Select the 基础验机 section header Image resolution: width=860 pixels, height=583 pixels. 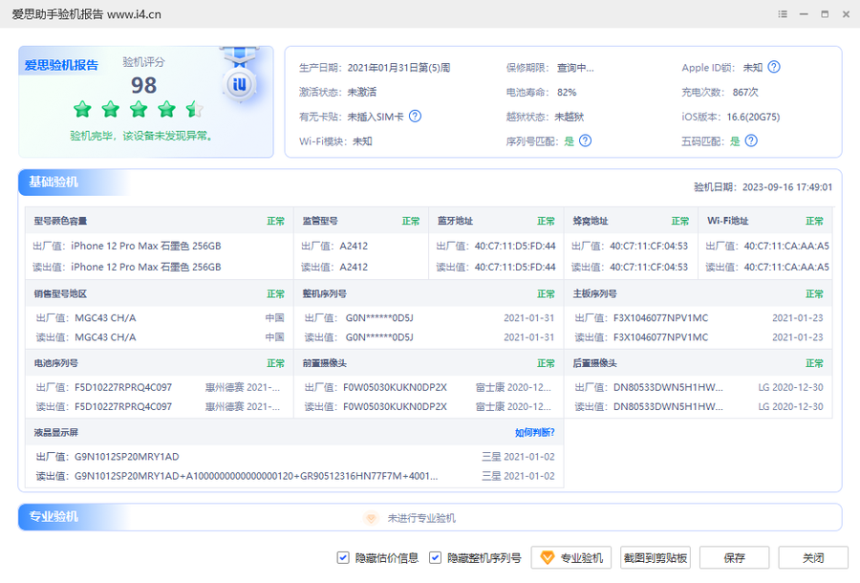(54, 183)
